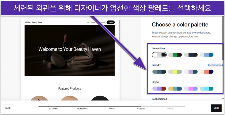225x115 pixels.
Task: Click the HALLYU Beauty Store site title
Action: (33, 22)
